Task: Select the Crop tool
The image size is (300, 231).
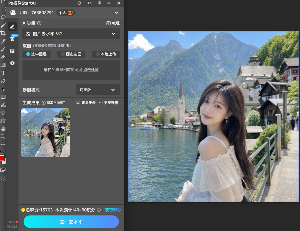Action: (x=3, y=33)
